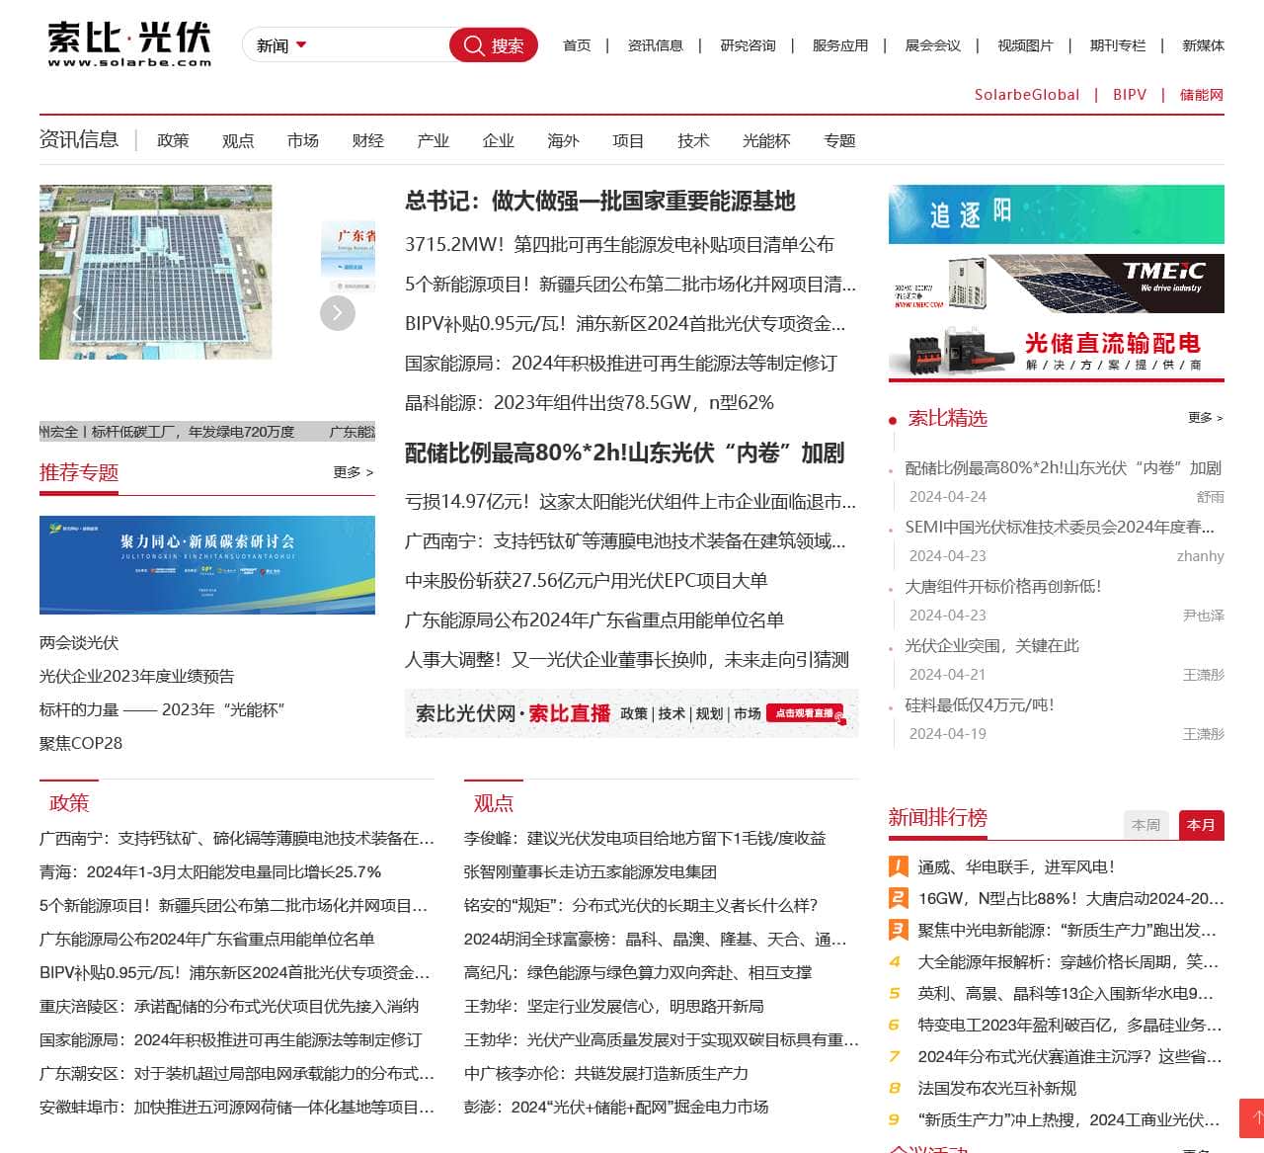
Task: Open 中来股份斩获27.56亿元 article
Action: pos(587,580)
